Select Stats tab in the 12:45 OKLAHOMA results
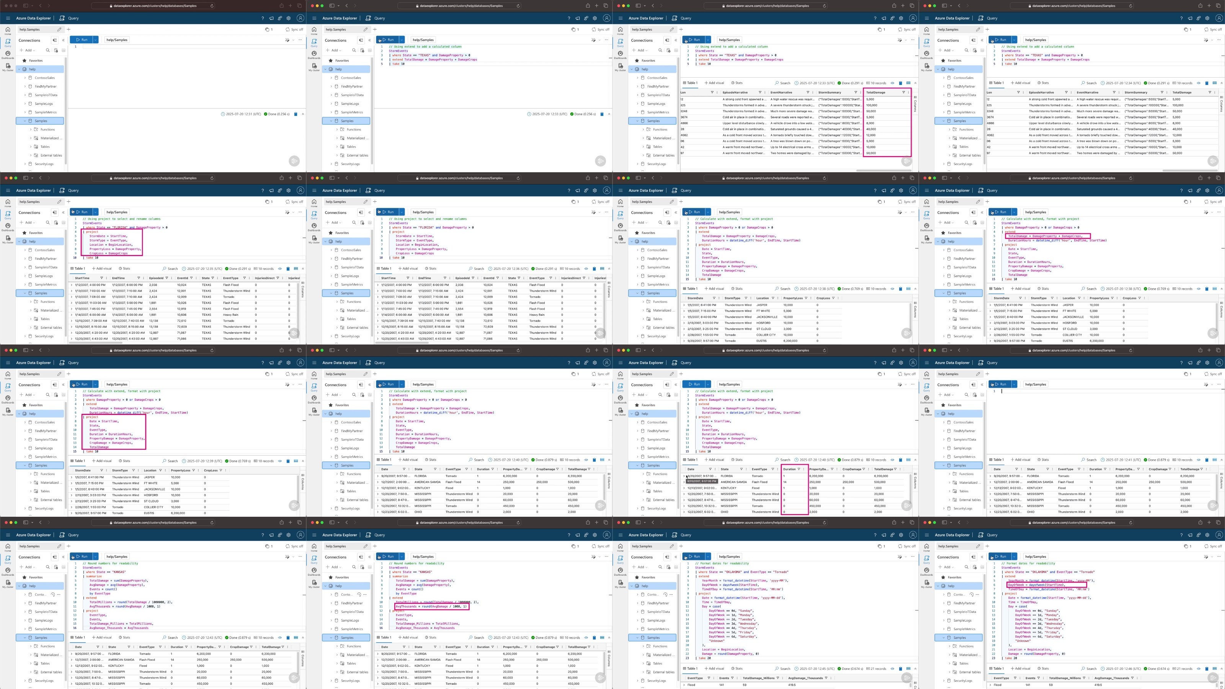This screenshot has width=1225, height=689. pyautogui.click(x=737, y=669)
